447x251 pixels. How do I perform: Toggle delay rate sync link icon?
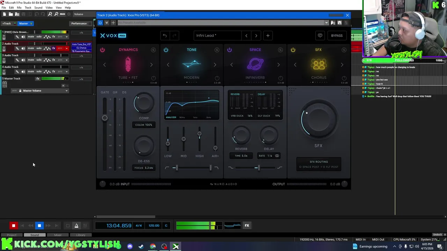(x=277, y=156)
